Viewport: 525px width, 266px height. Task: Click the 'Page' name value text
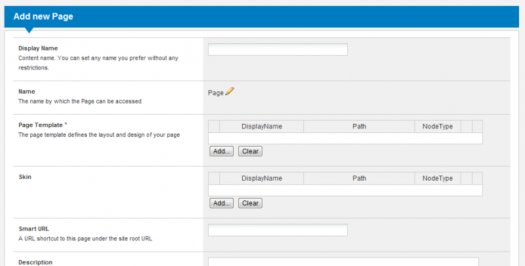(x=216, y=93)
